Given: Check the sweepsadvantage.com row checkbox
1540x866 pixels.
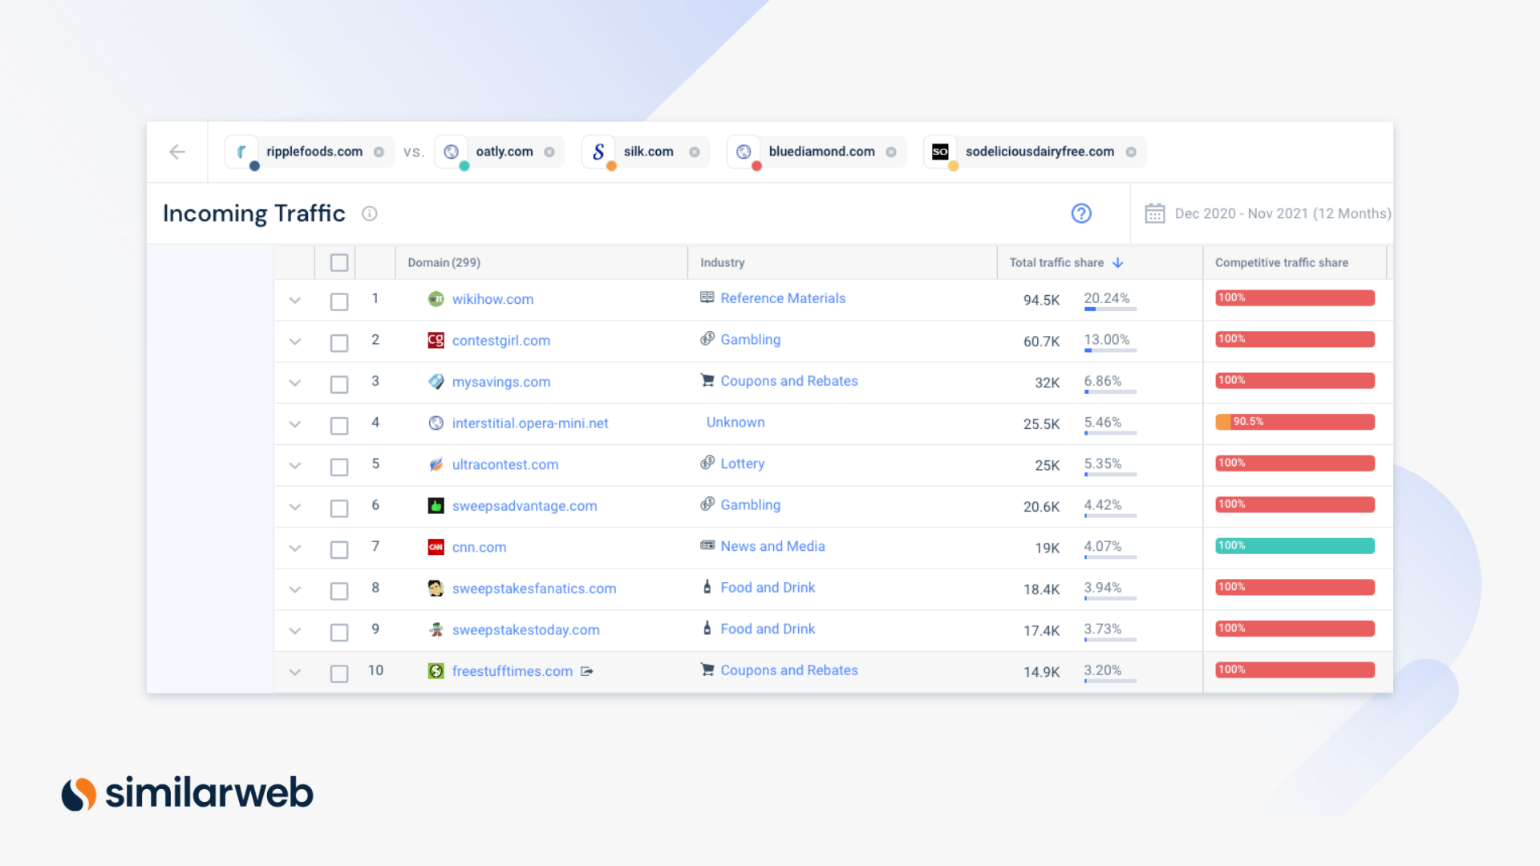Looking at the screenshot, I should coord(339,508).
